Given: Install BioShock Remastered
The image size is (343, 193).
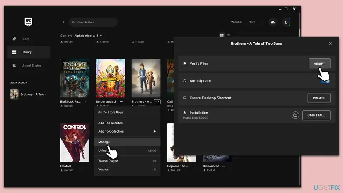Looking at the screenshot, I should point(67,106).
